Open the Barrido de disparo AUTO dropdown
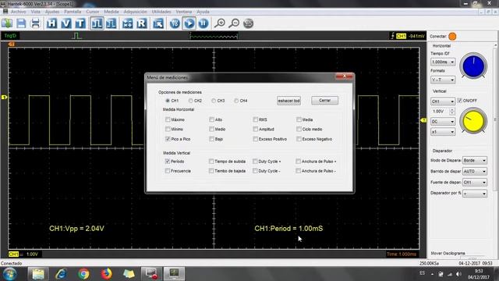Image resolution: width=499 pixels, height=281 pixels. (x=475, y=172)
